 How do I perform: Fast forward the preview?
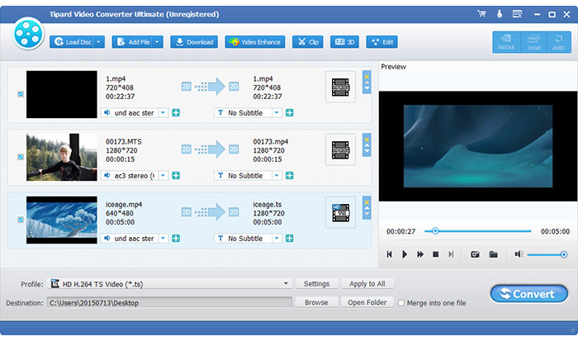click(420, 254)
